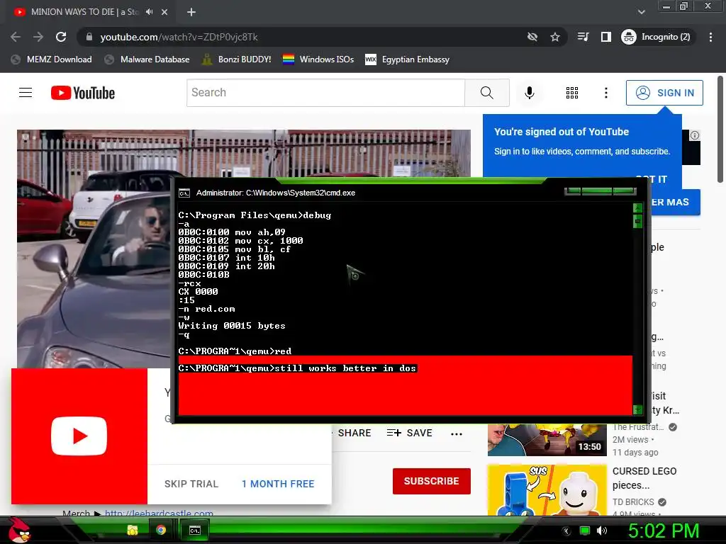Click the Angry Birds start button
Image resolution: width=726 pixels, height=544 pixels.
[x=19, y=530]
